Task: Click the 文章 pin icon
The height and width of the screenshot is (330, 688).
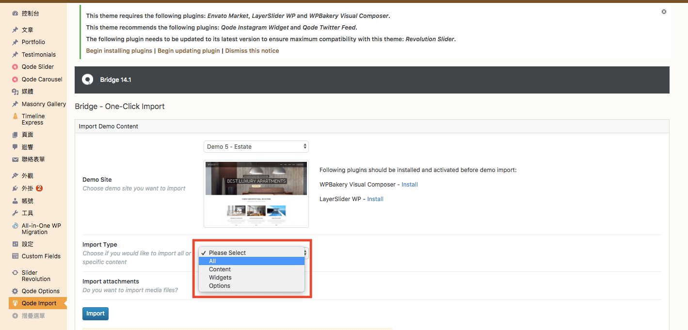Action: (x=15, y=30)
